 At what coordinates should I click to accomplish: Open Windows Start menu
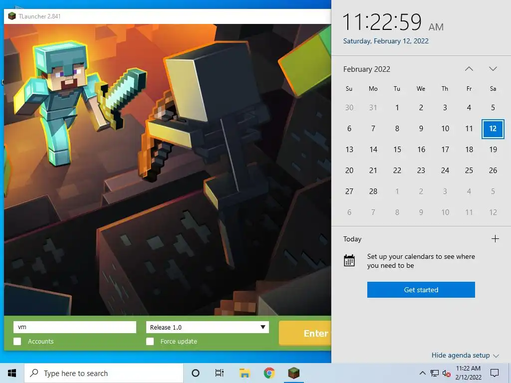coord(12,373)
